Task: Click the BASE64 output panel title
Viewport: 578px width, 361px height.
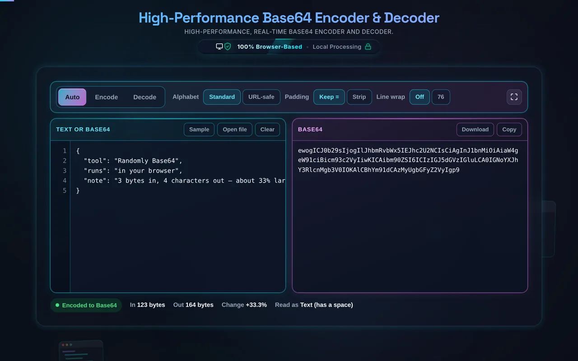Action: point(310,130)
